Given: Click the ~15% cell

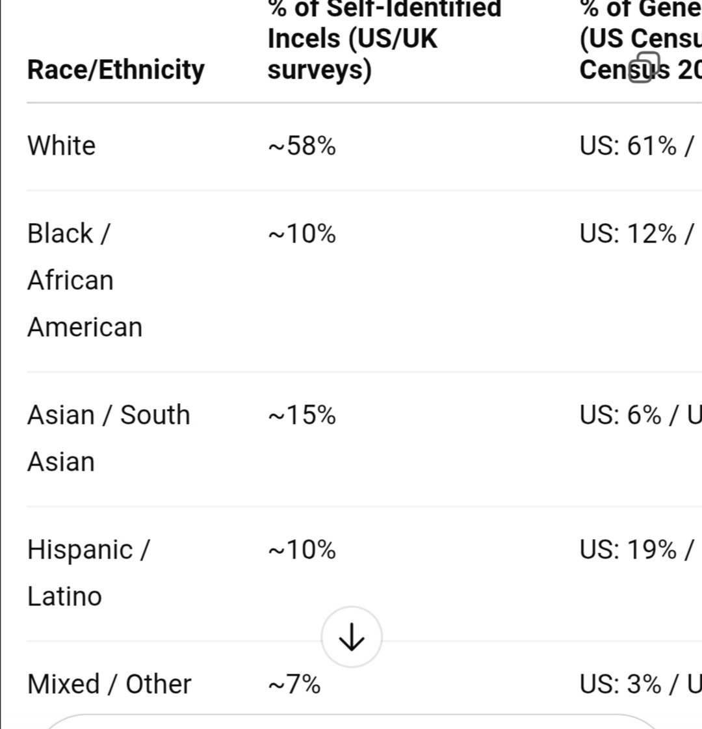Looking at the screenshot, I should point(302,415).
